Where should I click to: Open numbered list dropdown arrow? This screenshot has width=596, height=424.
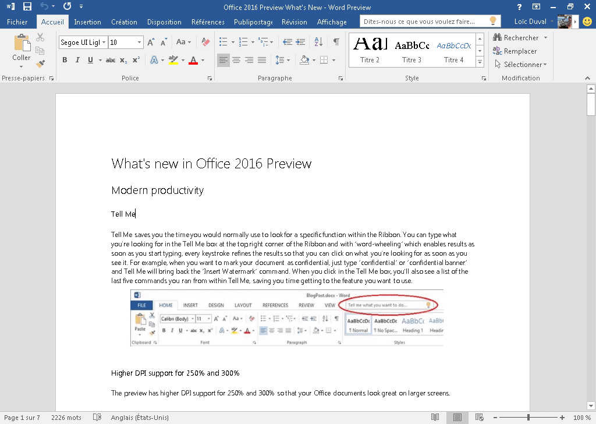point(253,42)
